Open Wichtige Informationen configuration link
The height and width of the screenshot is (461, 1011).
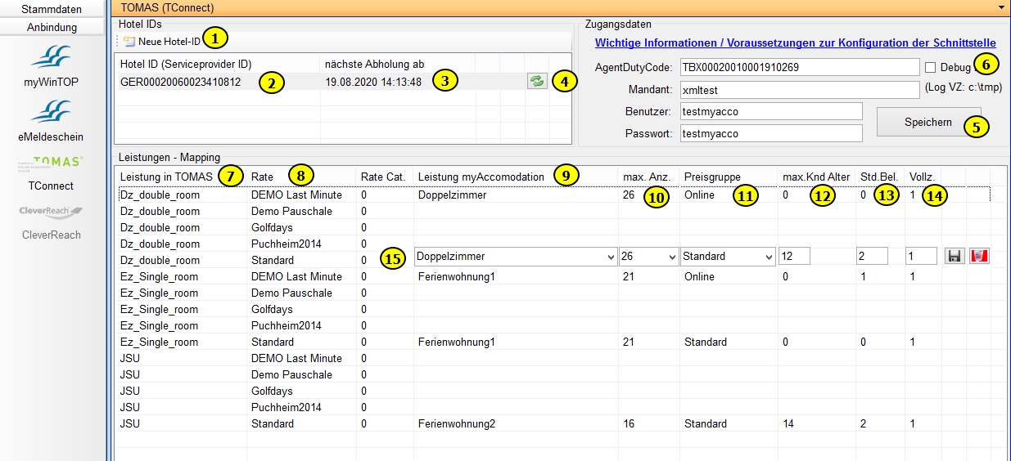click(795, 43)
